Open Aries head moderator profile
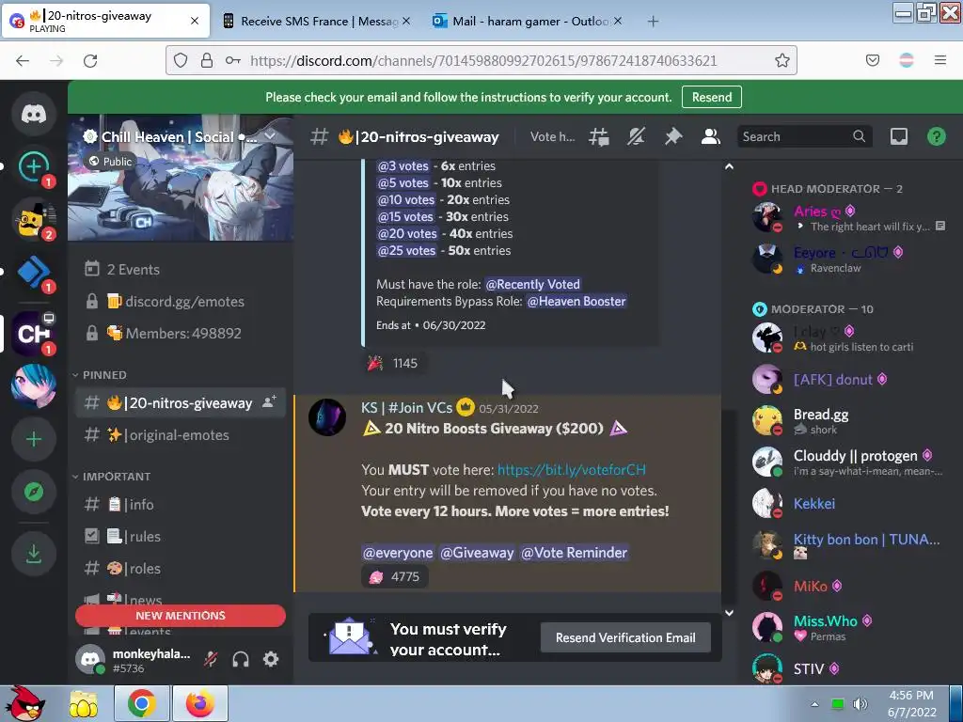The image size is (963, 722). [850, 218]
